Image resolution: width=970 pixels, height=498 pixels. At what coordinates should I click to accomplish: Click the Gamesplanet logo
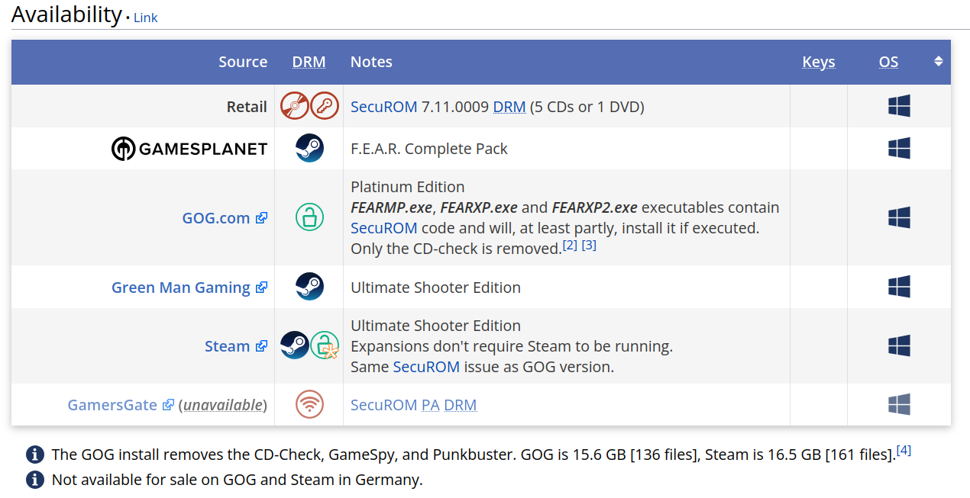(x=189, y=149)
